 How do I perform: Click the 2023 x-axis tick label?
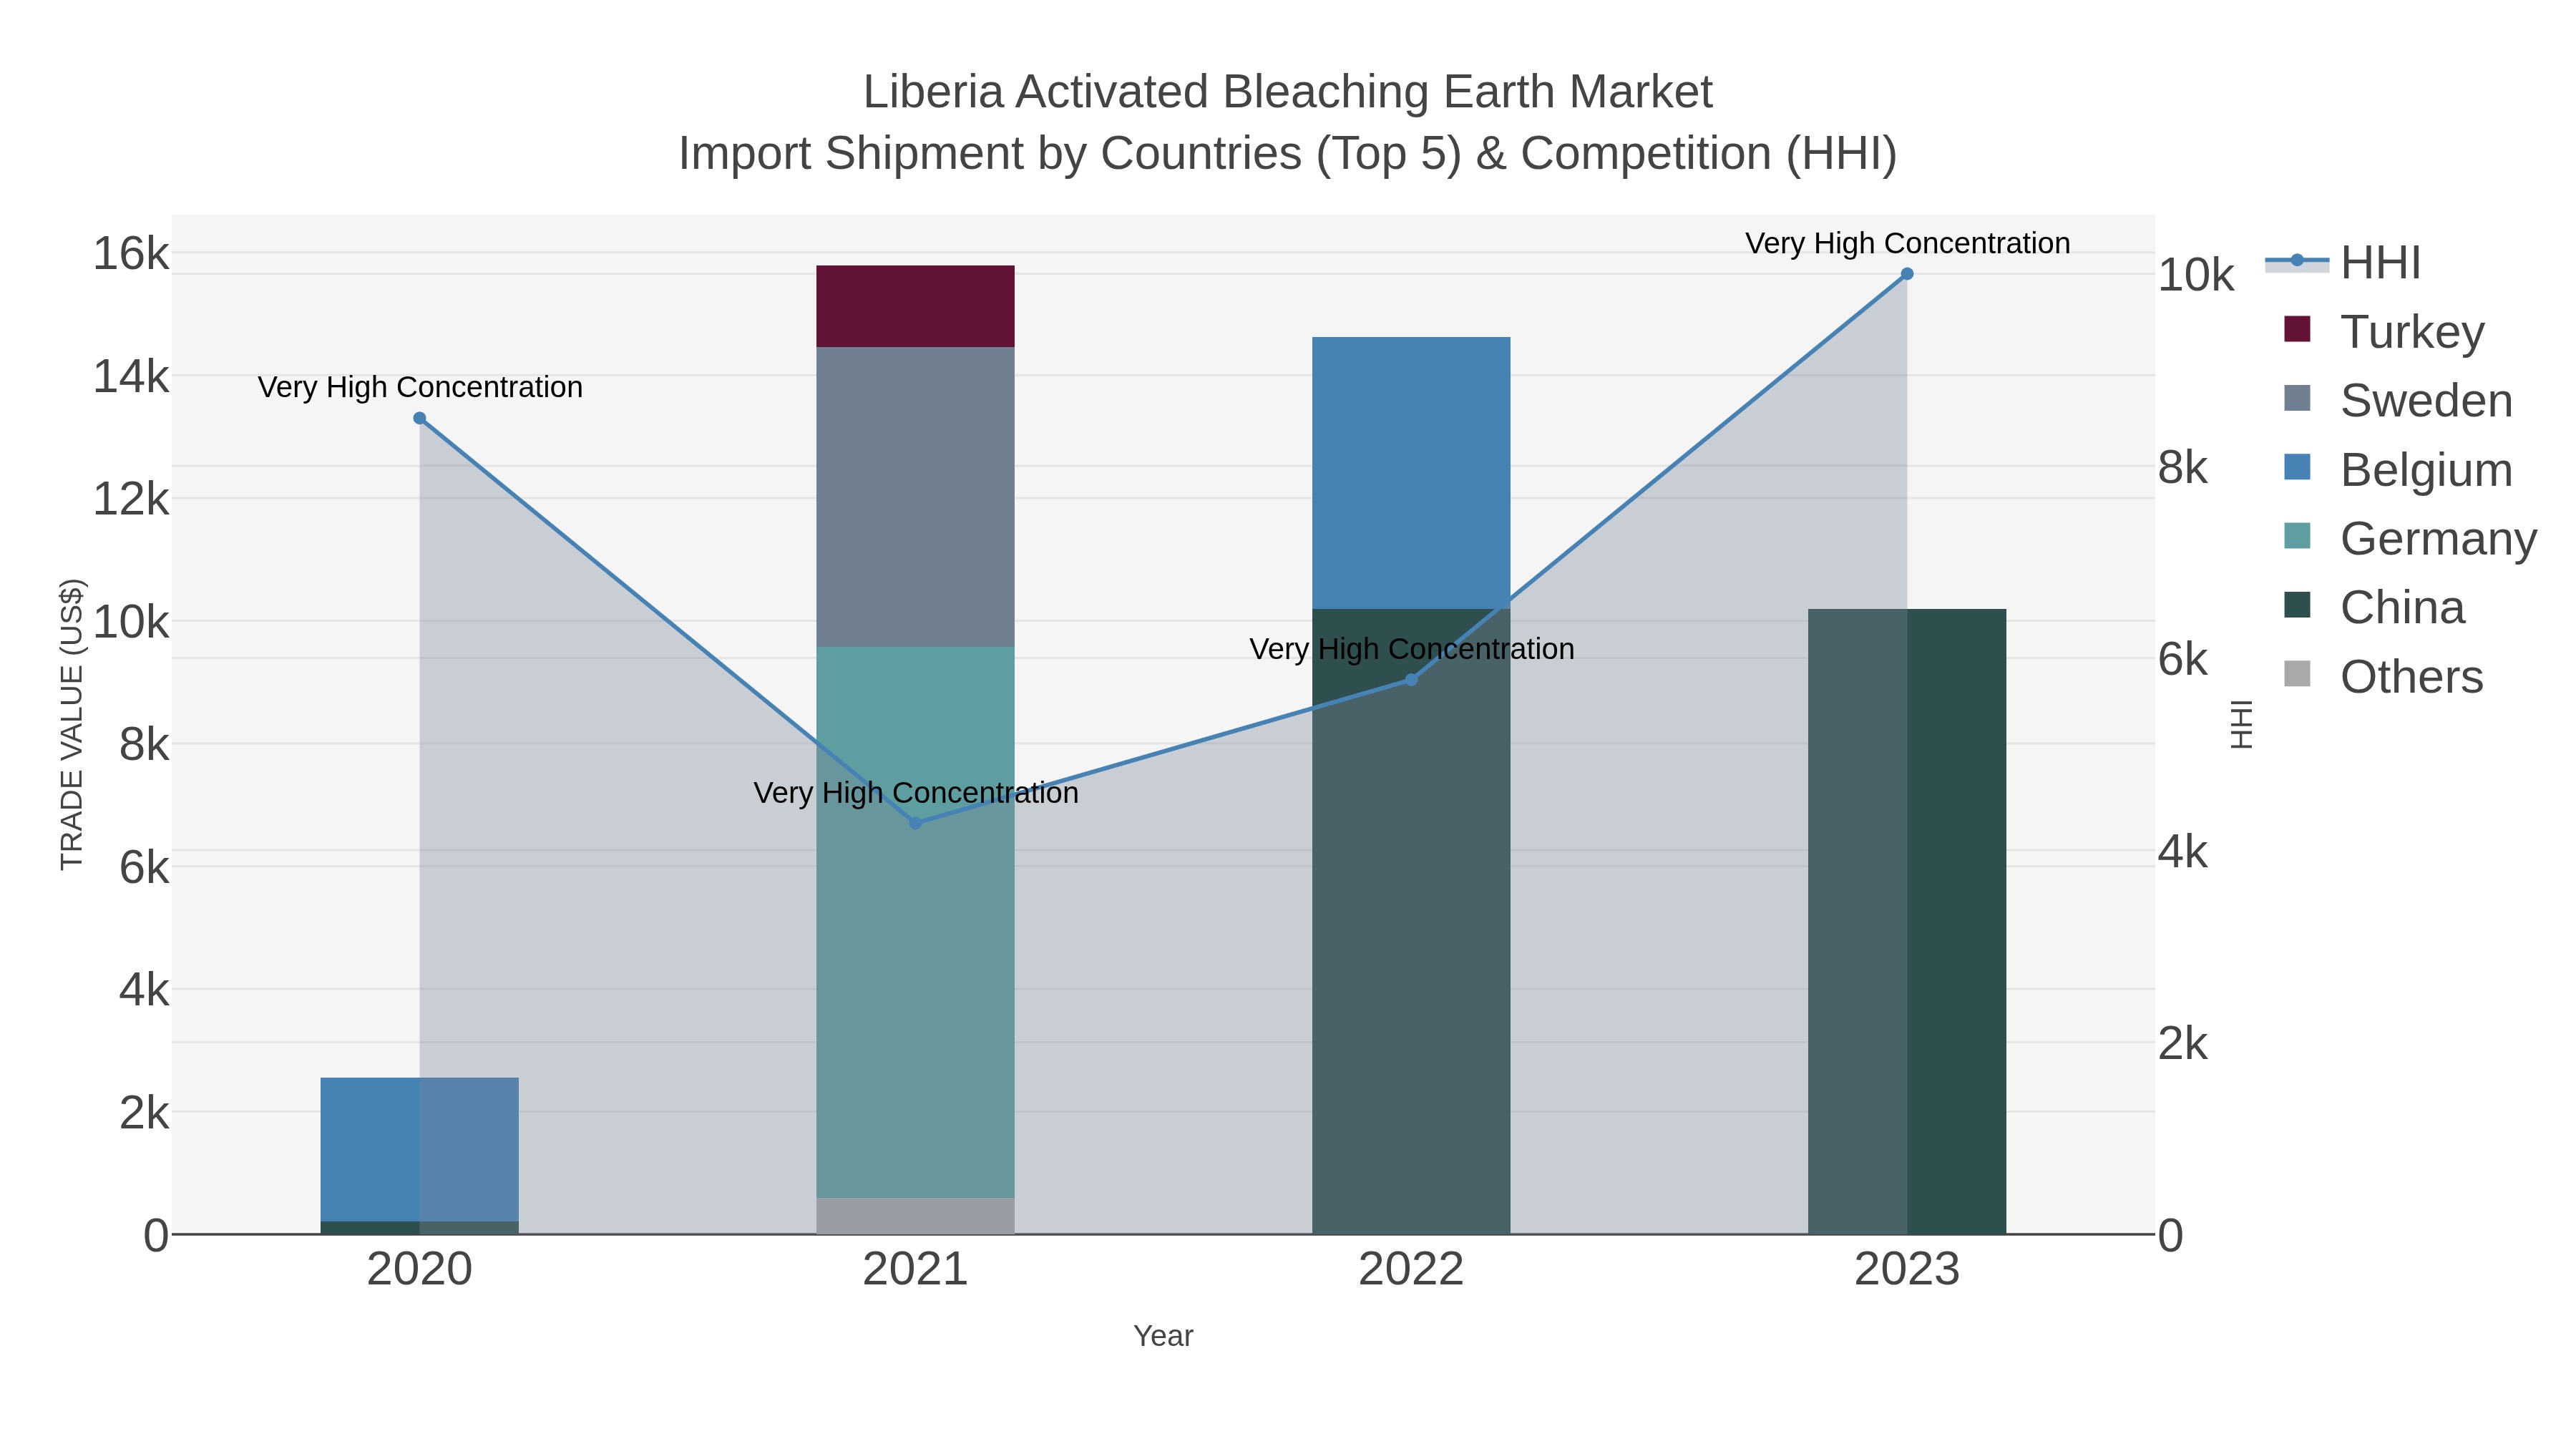(x=1907, y=1270)
